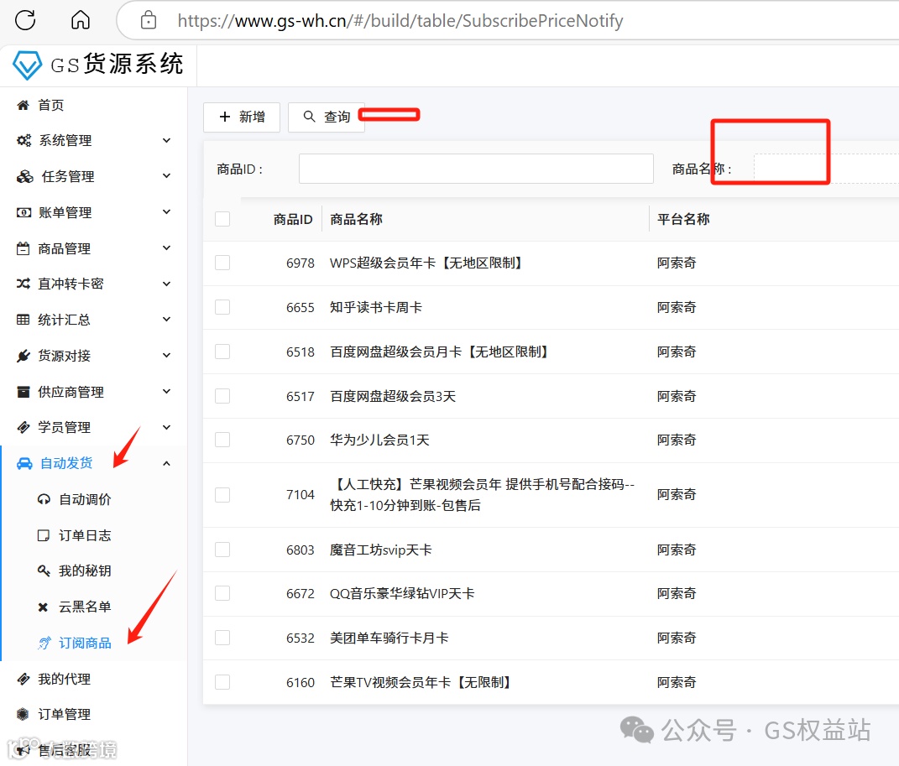Screen dimensions: 899x766
Task: Check the row for product 6160 芒果TV年卡
Action: pyautogui.click(x=222, y=682)
